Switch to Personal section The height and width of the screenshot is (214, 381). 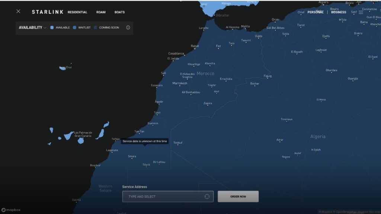coord(316,12)
